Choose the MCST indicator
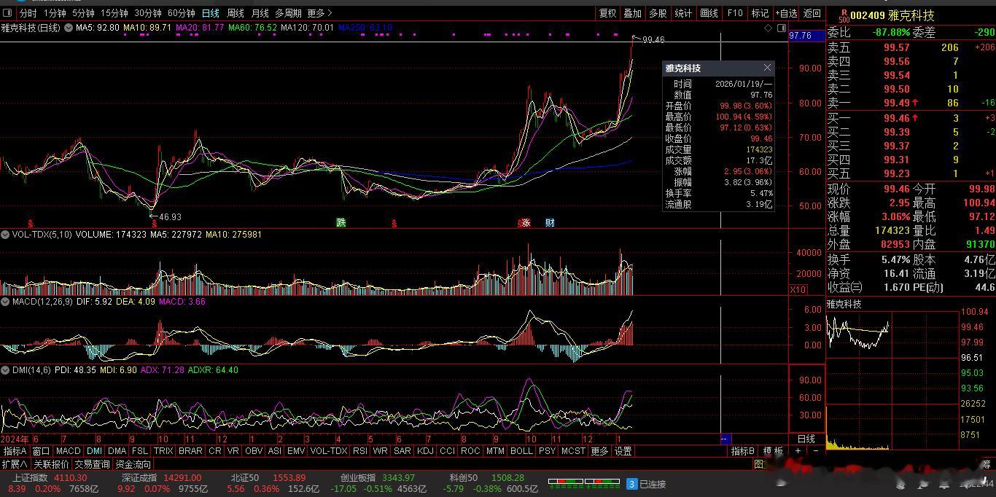This screenshot has height=497, width=996. 573,451
